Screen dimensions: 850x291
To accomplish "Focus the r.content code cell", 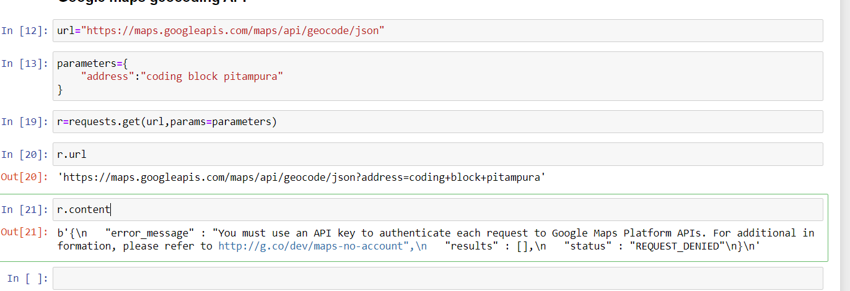I will (437, 210).
